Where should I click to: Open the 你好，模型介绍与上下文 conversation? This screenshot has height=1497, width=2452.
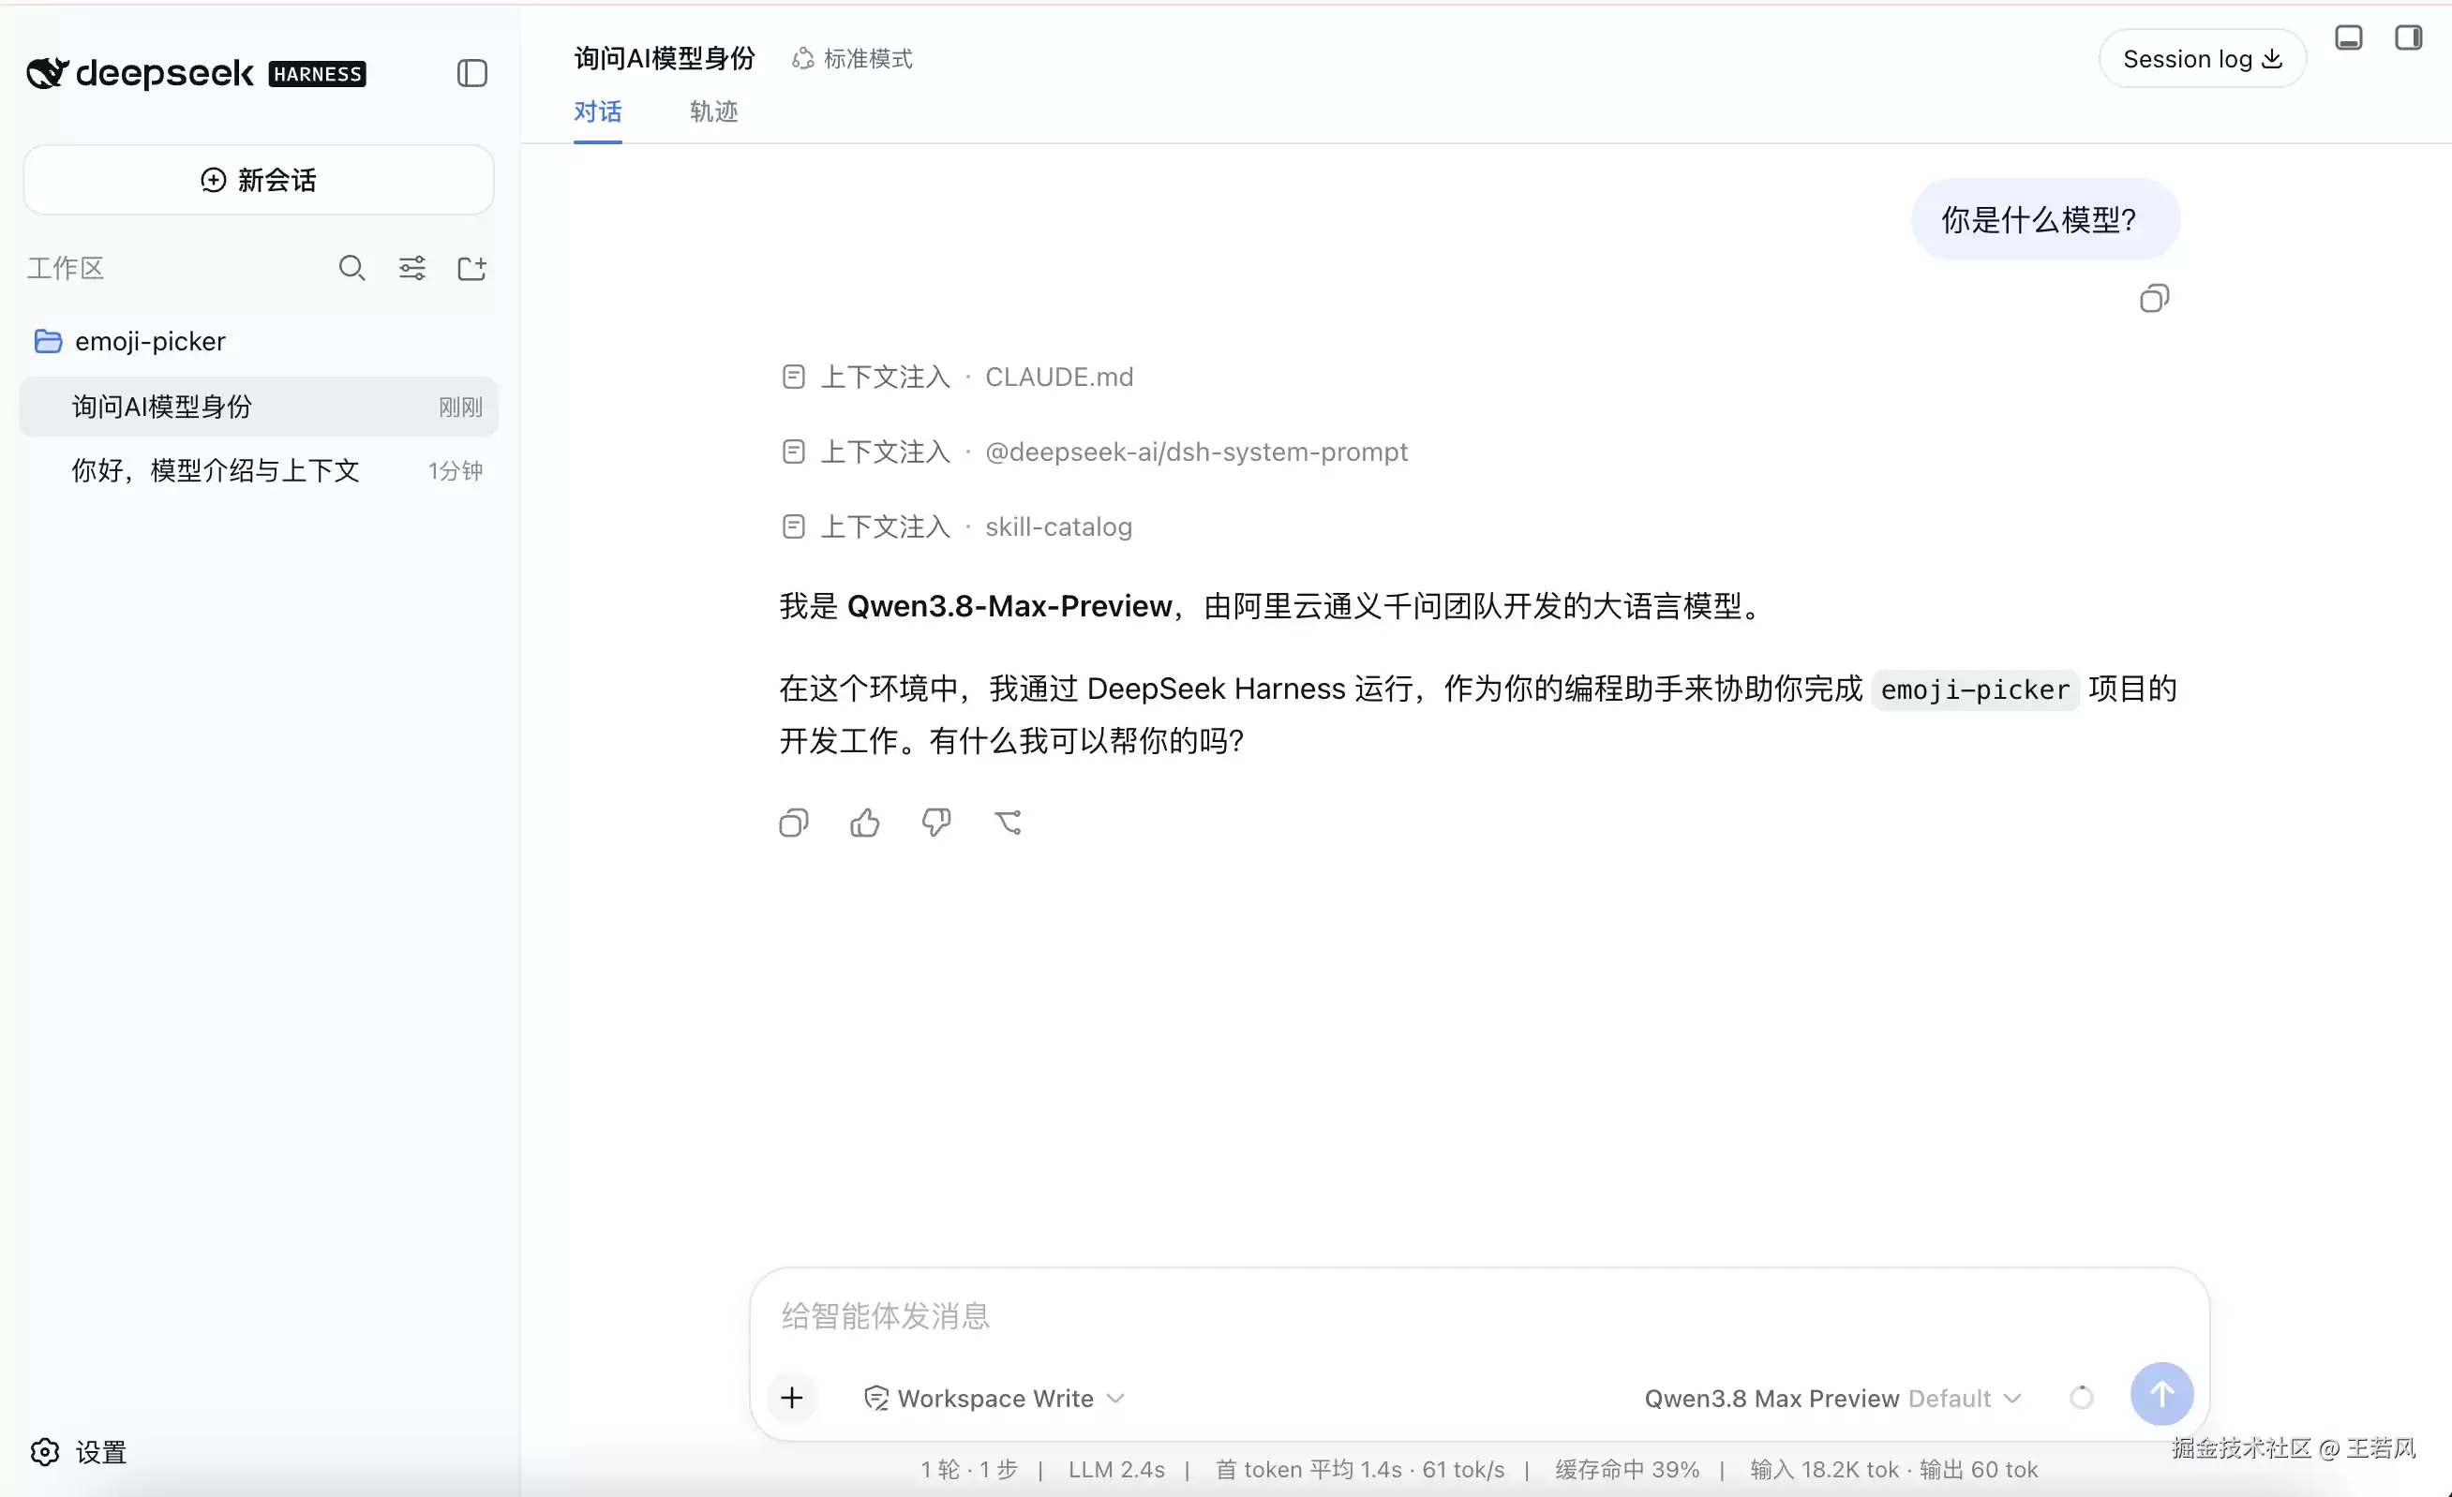click(x=259, y=470)
